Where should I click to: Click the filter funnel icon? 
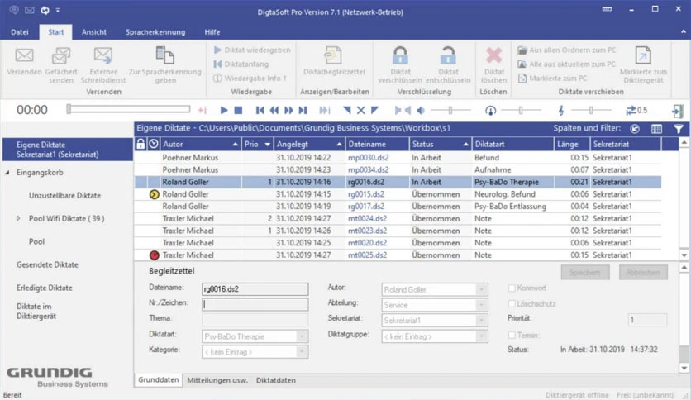(x=679, y=129)
